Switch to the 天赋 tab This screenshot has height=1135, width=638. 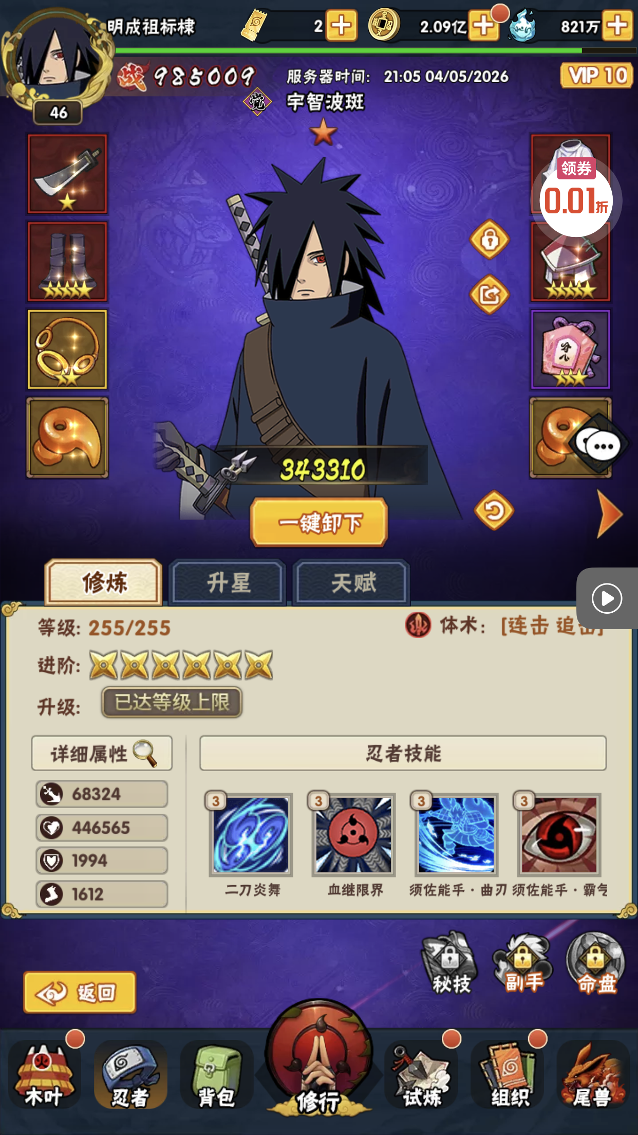click(x=352, y=582)
